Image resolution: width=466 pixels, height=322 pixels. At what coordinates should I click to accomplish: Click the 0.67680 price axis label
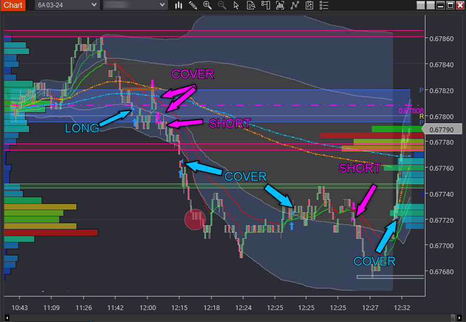[442, 272]
